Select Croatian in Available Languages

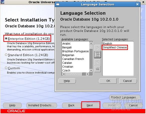coord(68,67)
